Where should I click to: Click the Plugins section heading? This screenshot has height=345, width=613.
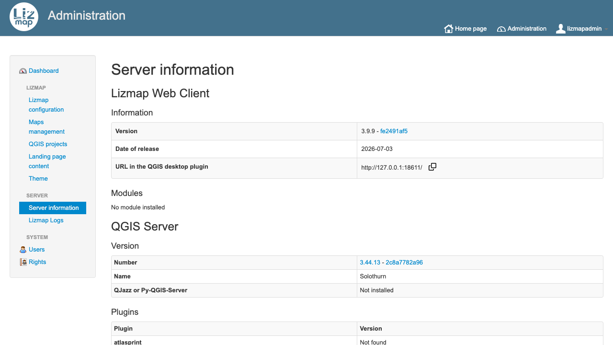pyautogui.click(x=125, y=312)
